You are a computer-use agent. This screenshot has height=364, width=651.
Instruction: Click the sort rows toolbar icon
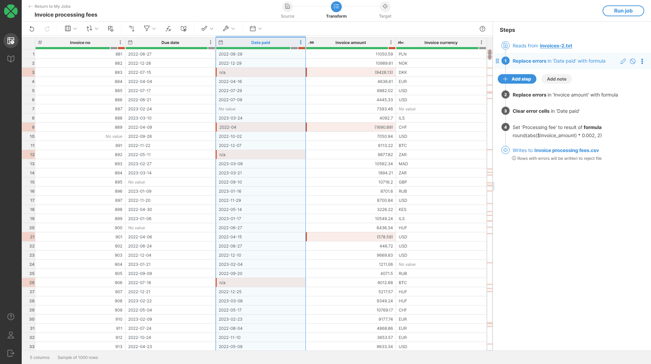[132, 29]
